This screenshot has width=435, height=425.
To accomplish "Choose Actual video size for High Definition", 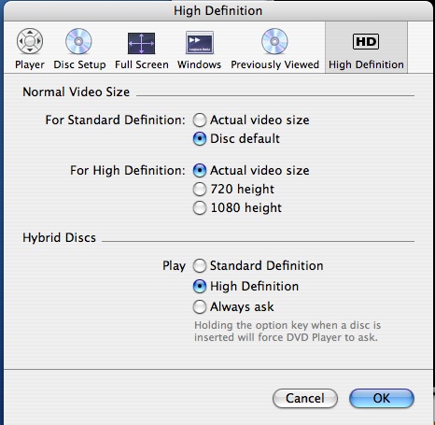I will (200, 170).
